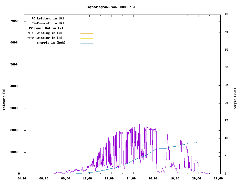Click the purple AC Leistung legend line

tap(86, 19)
